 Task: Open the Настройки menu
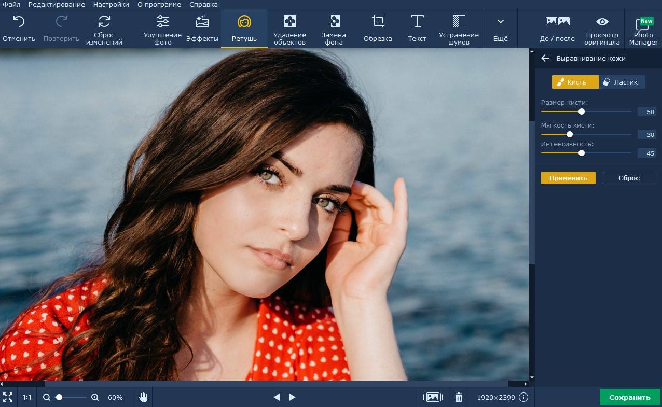pyautogui.click(x=111, y=4)
